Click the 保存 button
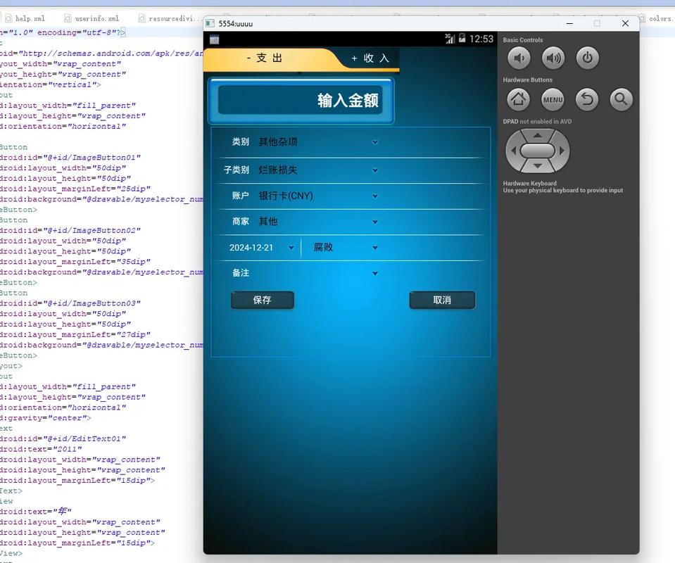 point(262,300)
